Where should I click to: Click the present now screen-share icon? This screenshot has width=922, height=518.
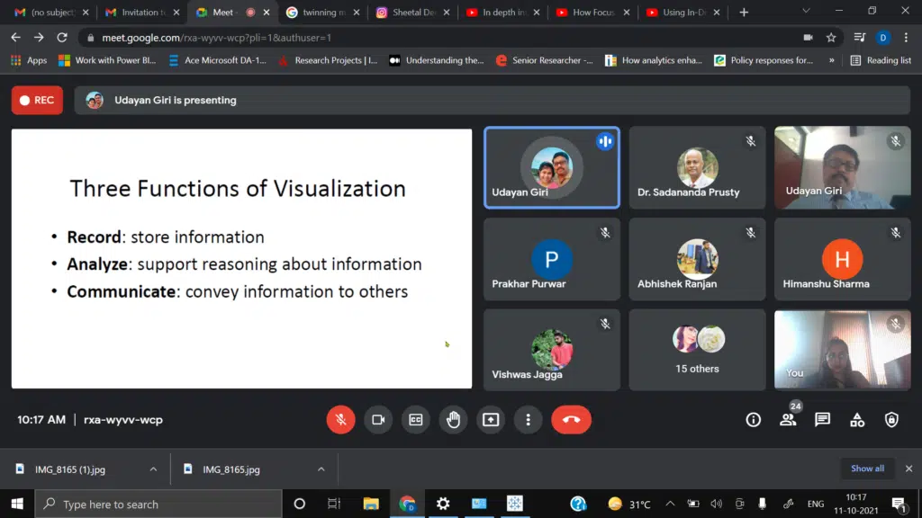(491, 420)
